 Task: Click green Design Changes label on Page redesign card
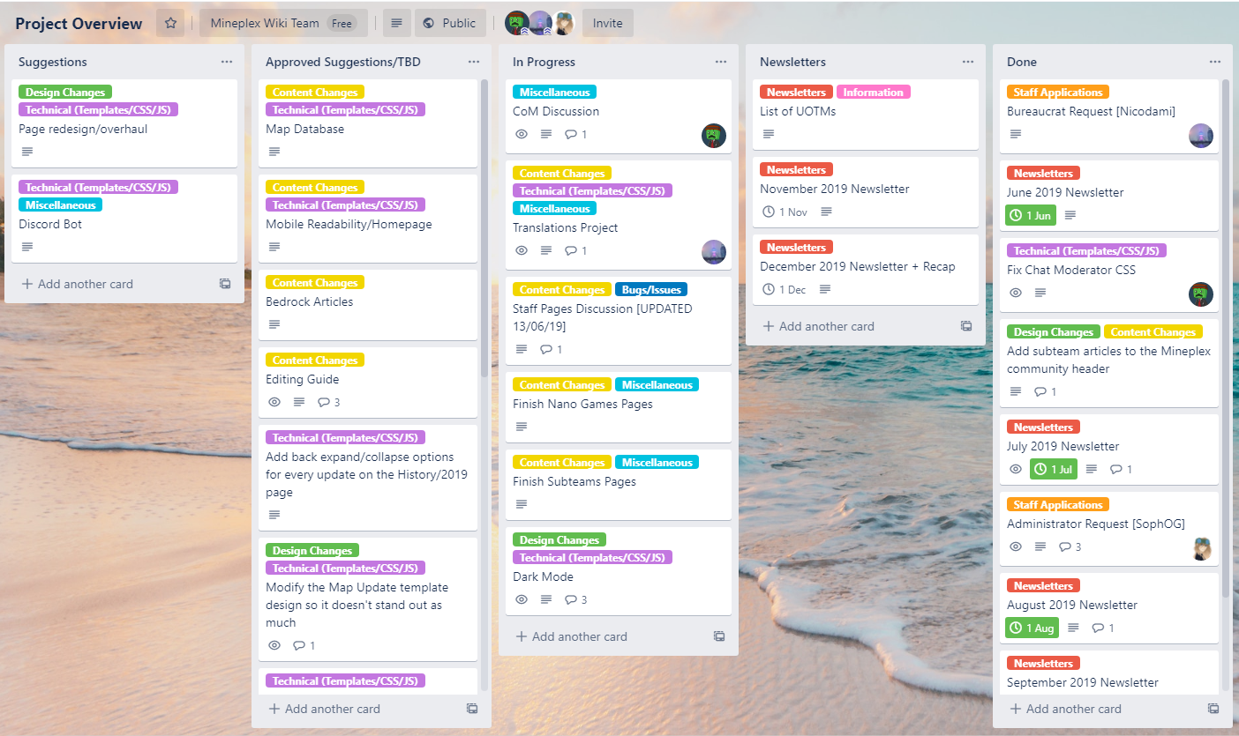[x=64, y=93]
